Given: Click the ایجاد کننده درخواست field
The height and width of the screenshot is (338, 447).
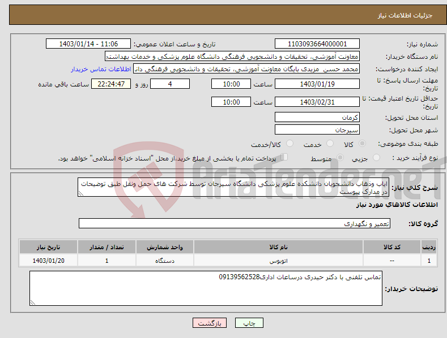Looking at the screenshot, I should coord(246,69).
